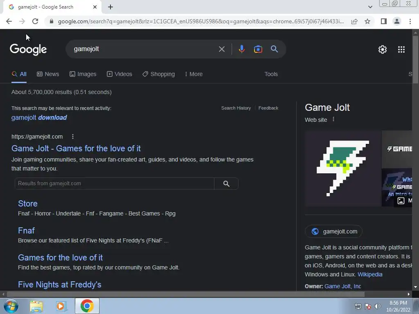
Task: Click the horizontal scrollbar left arrow
Action: (3, 294)
